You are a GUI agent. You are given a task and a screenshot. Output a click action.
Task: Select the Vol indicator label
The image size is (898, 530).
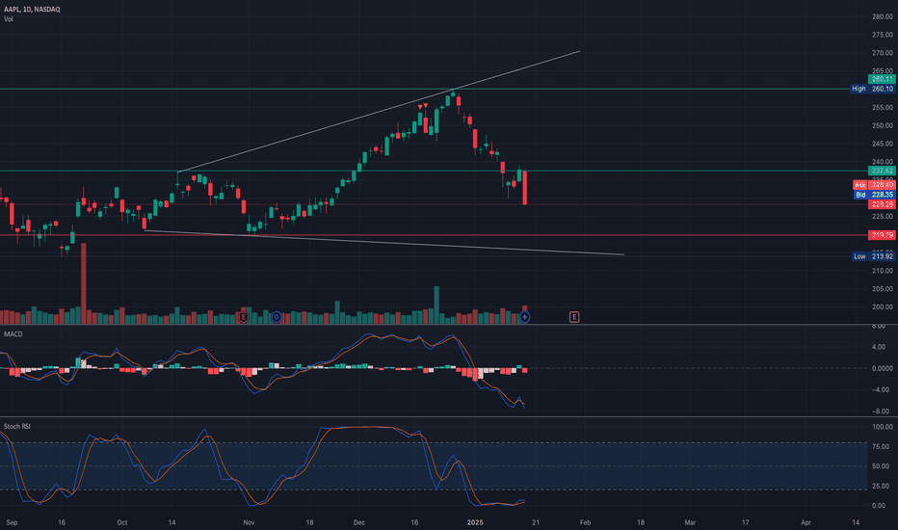click(x=9, y=19)
